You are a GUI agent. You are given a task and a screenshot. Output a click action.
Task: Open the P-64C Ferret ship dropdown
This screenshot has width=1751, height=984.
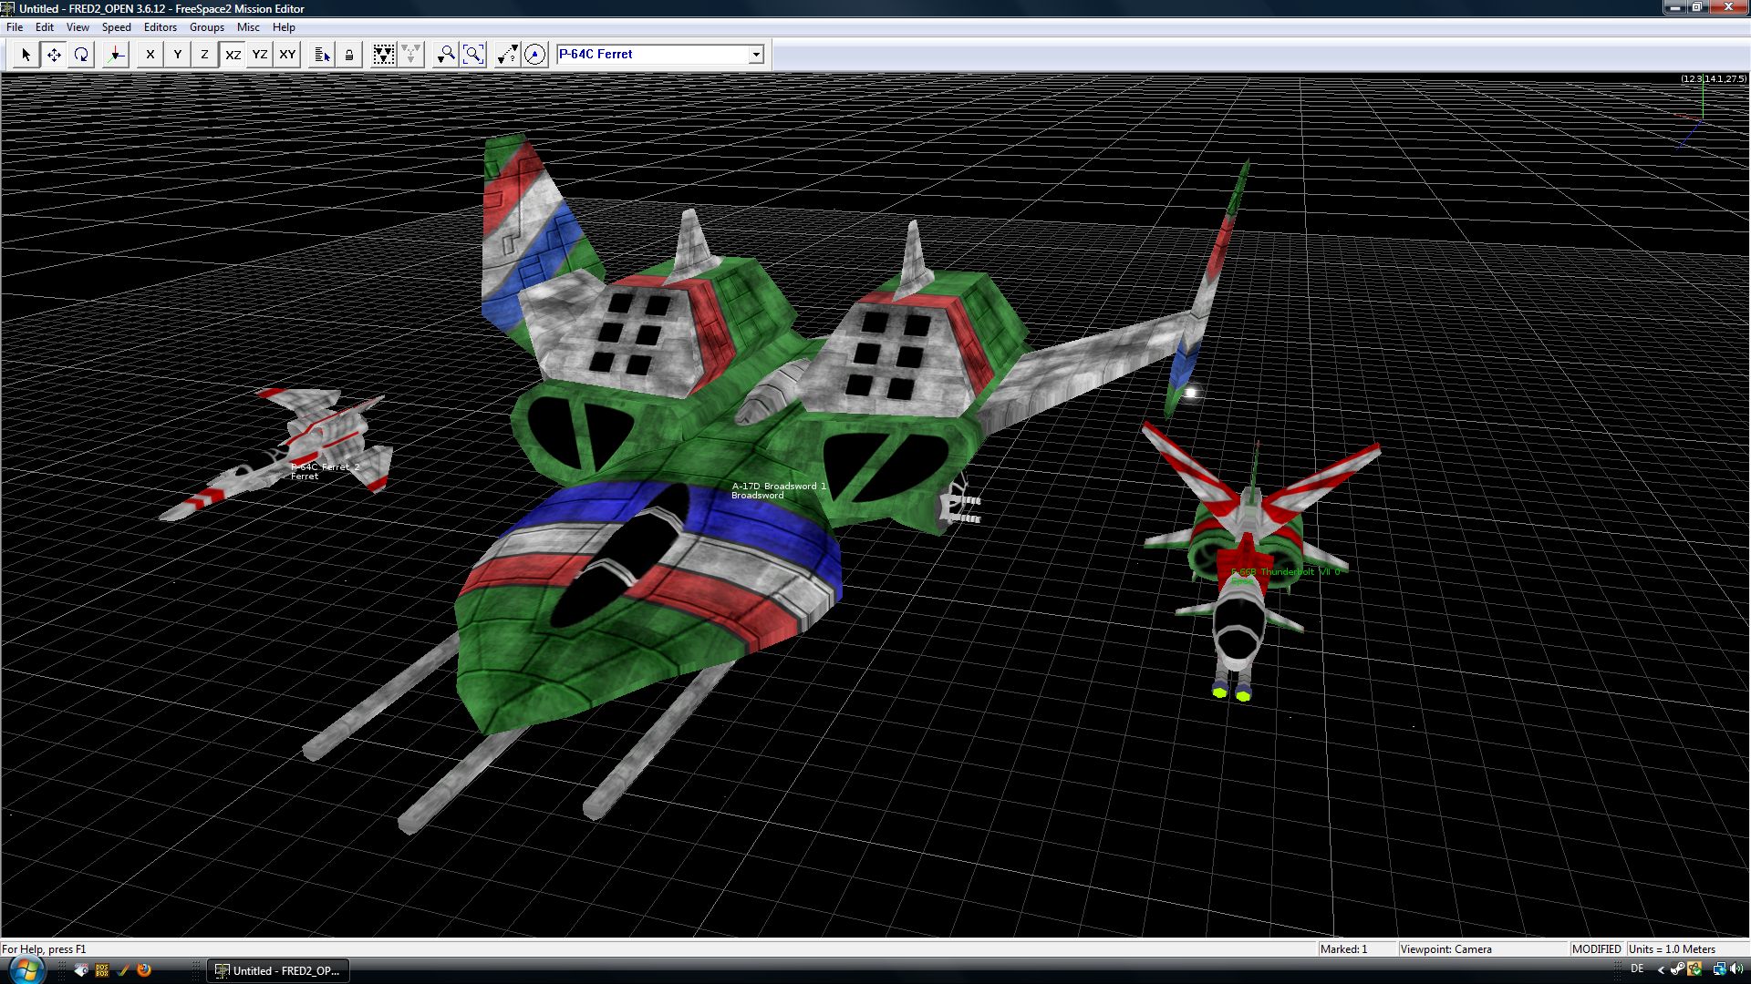(756, 55)
